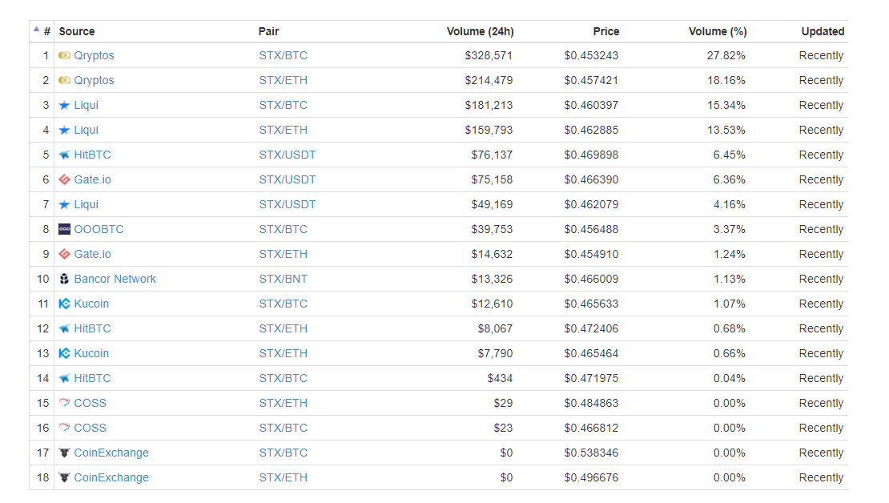Image resolution: width=889 pixels, height=503 pixels.
Task: Open STX/BNT trading pair link
Action: (x=283, y=279)
